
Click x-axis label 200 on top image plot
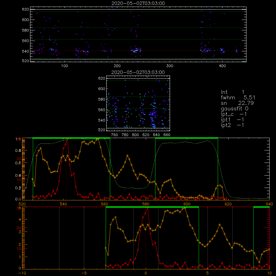tap(117, 66)
